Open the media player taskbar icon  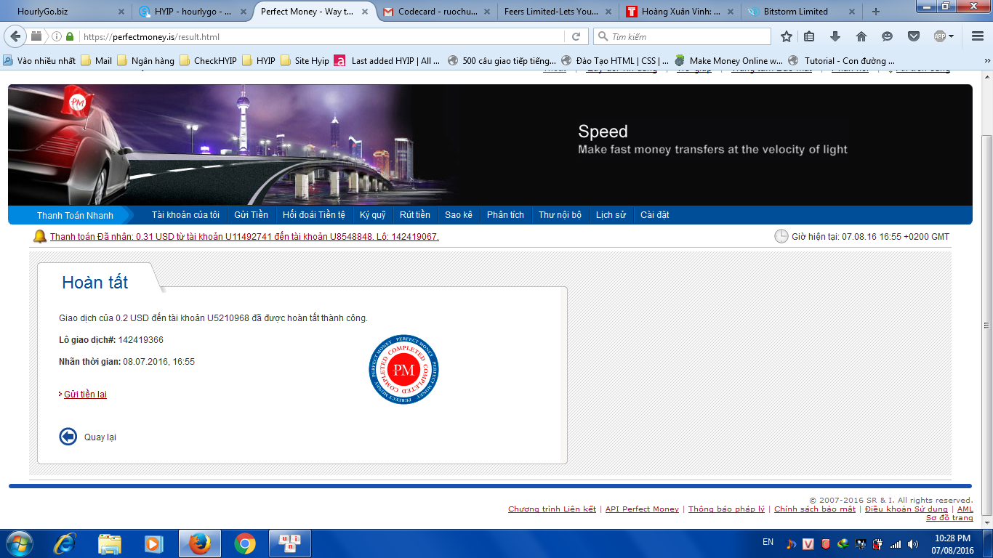click(x=153, y=543)
